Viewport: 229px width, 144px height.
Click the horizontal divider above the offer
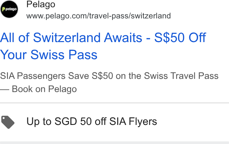click(114, 103)
